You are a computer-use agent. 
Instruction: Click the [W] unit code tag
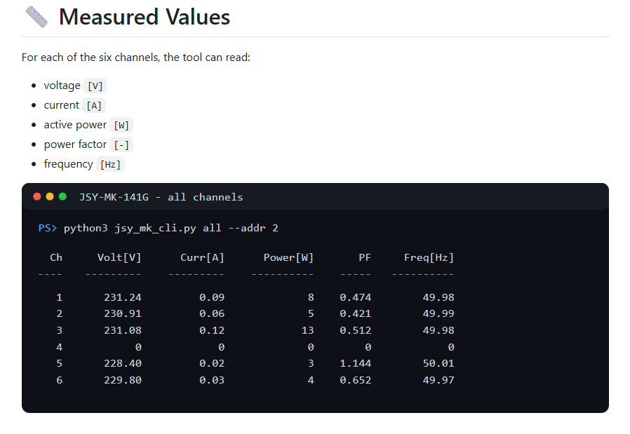121,126
